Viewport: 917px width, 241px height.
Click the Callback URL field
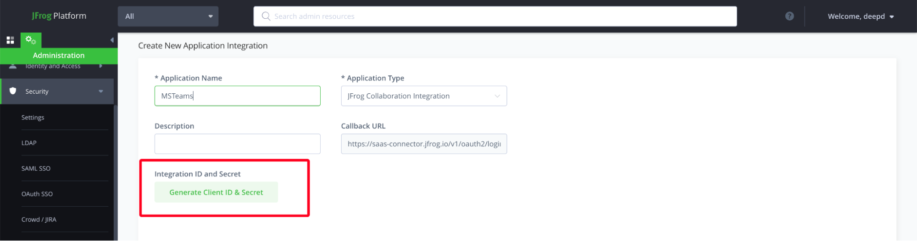[424, 144]
